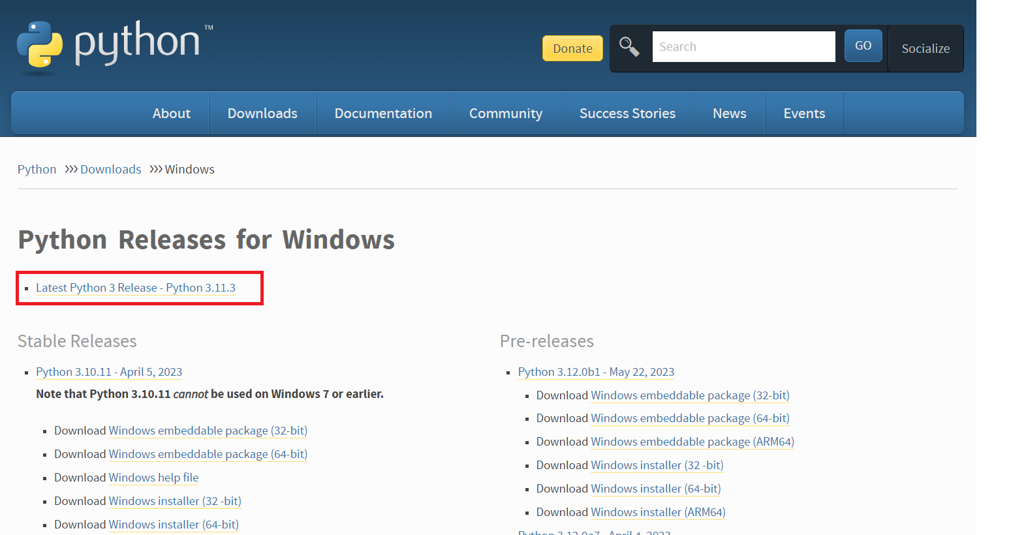Click the Windows breadcrumb text

[x=189, y=170]
